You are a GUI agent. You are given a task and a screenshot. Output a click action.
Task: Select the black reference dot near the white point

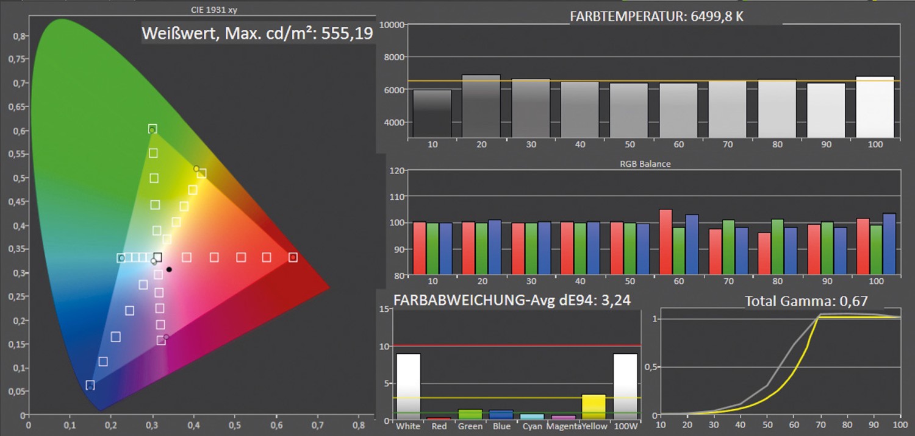pos(169,269)
